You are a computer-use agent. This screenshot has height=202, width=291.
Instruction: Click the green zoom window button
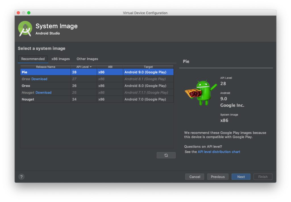point(29,13)
